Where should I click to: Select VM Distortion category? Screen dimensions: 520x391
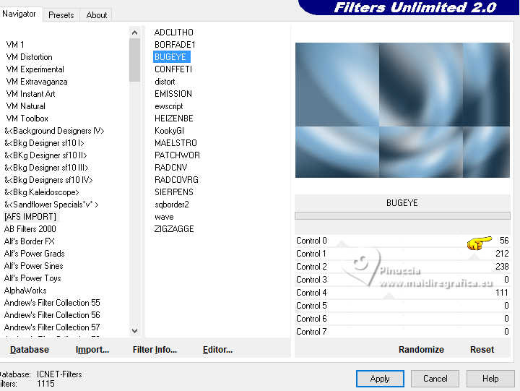pyautogui.click(x=29, y=57)
